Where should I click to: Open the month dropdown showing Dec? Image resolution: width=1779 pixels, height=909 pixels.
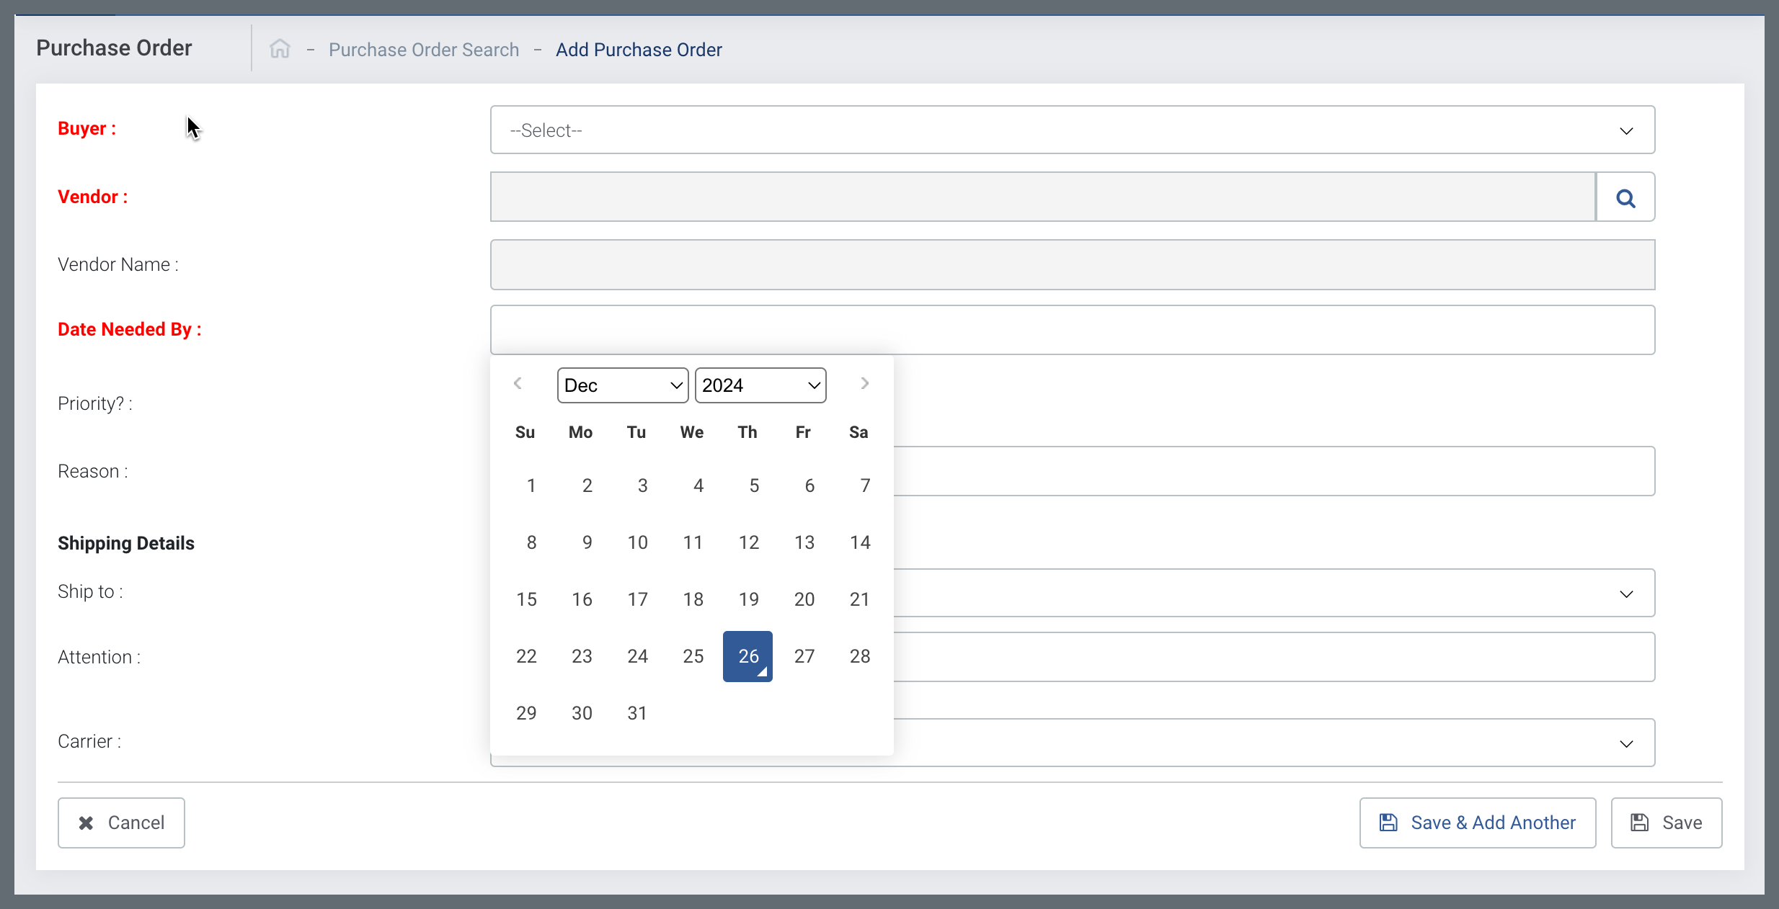click(622, 385)
